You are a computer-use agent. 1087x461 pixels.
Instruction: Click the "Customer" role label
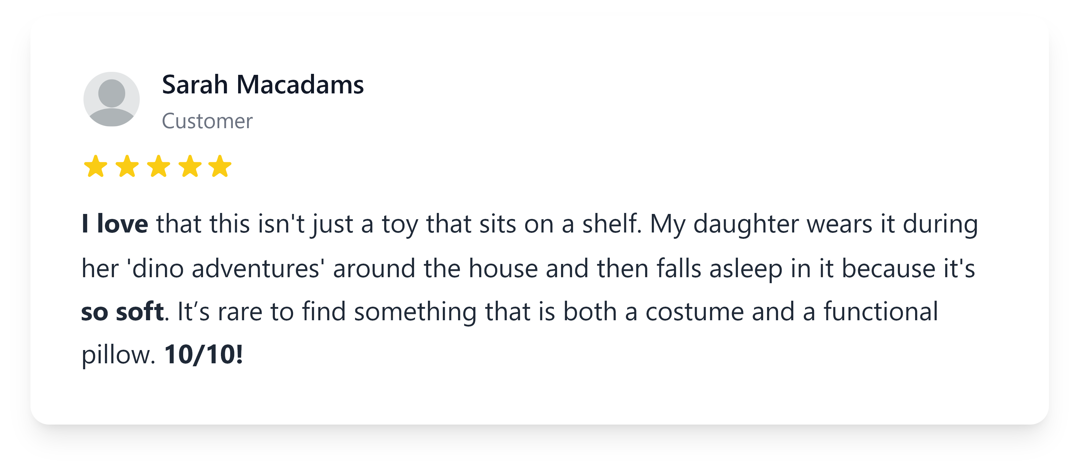click(207, 122)
